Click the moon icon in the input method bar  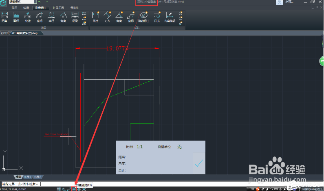click(x=267, y=189)
